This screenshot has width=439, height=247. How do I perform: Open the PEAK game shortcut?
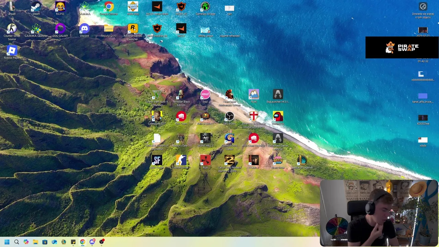click(x=254, y=96)
